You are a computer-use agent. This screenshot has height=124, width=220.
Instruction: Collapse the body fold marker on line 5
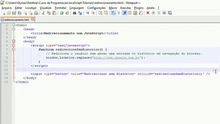14,41
